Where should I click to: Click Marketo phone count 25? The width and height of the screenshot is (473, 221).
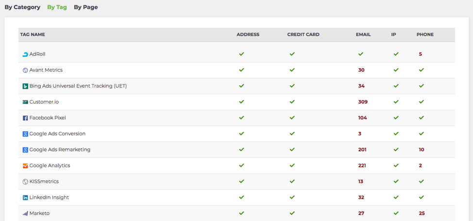(422, 213)
